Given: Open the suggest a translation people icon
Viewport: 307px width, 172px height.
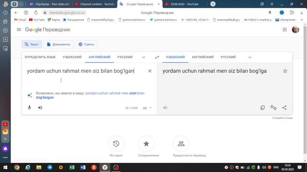Looking at the screenshot, I should point(181,144).
